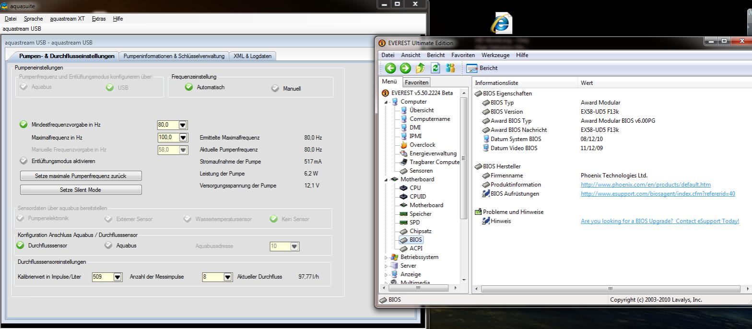Open the aquastream XT menu
Screen dimensions: 752x329
click(x=67, y=19)
